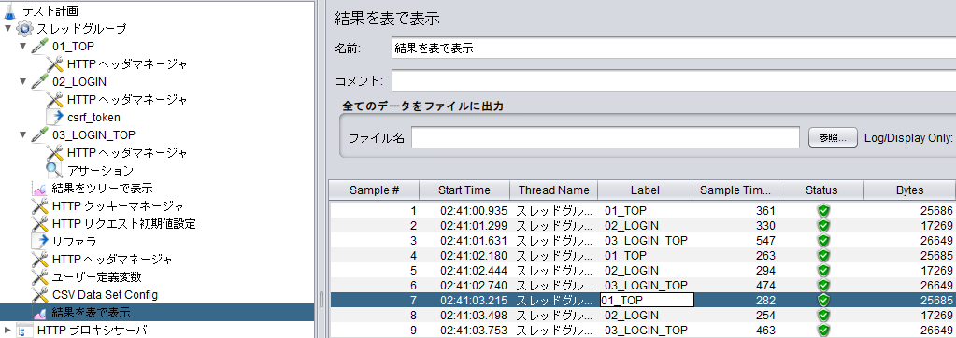This screenshot has width=956, height=338.
Task: Click the csrf_token extractor arrow icon
Action: 55,117
